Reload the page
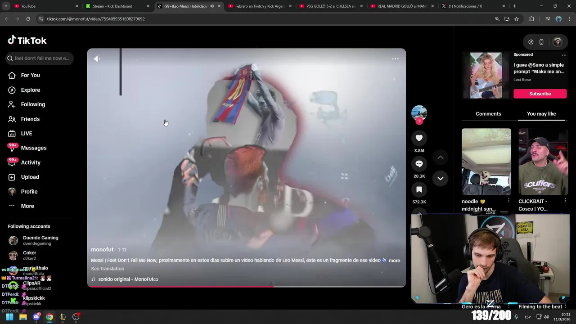Viewport: 576px width, 324px height. pos(28,19)
